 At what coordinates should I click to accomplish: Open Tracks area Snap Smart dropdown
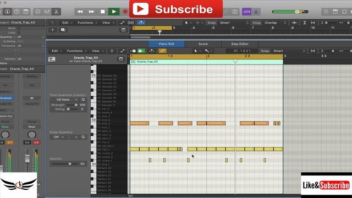coord(234,23)
